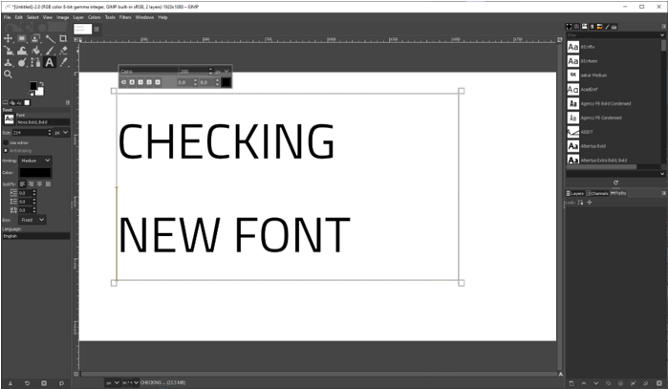This screenshot has height=389, width=668.
Task: Lower layer with down arrow button
Action: 596,383
